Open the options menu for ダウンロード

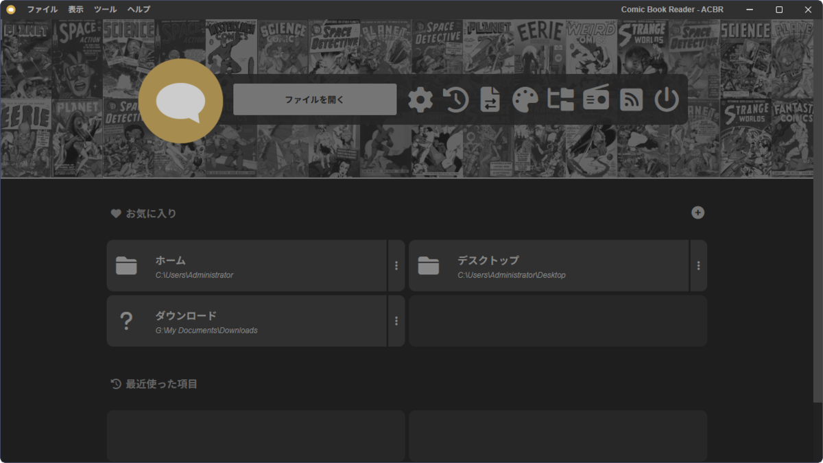[396, 321]
